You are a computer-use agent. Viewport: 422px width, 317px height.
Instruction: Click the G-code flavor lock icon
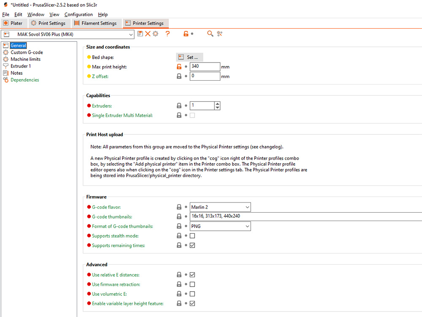pyautogui.click(x=179, y=207)
